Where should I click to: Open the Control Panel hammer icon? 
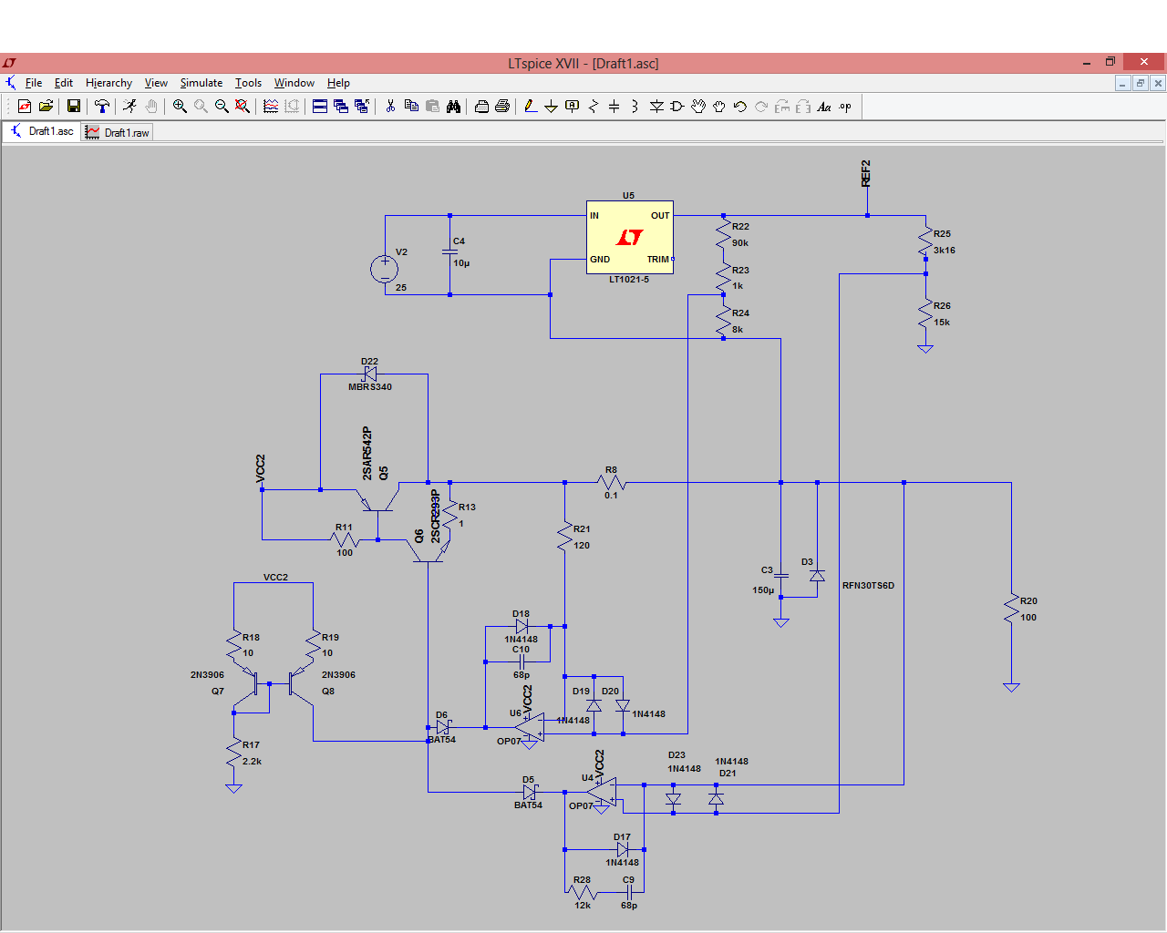pyautogui.click(x=102, y=107)
